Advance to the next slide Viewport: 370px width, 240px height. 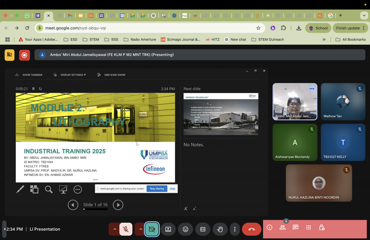(118, 205)
